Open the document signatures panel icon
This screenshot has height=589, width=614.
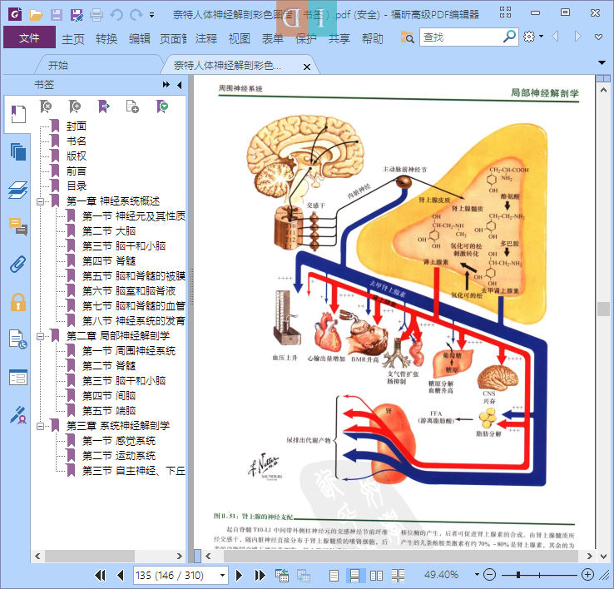pyautogui.click(x=18, y=339)
